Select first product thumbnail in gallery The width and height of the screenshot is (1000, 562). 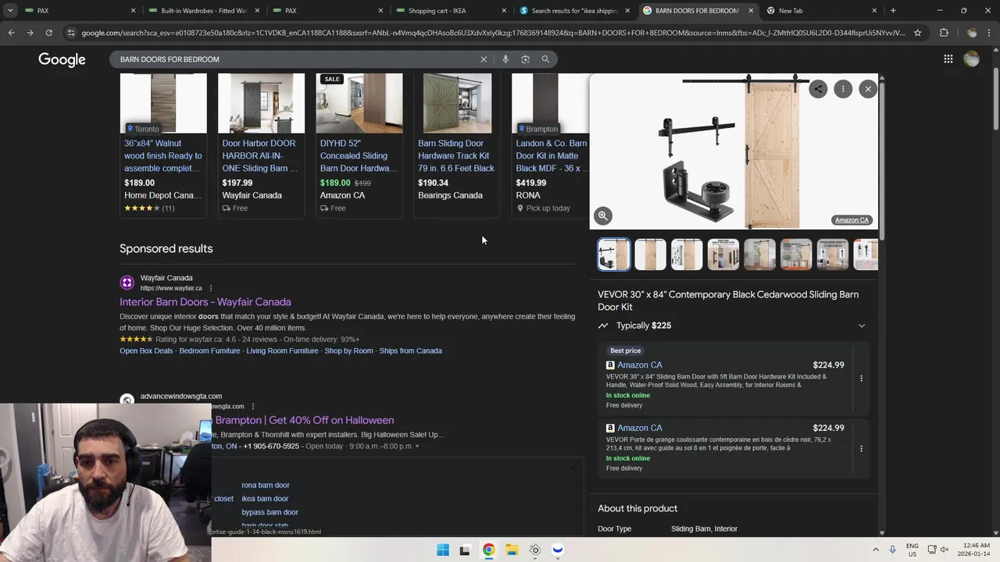pyautogui.click(x=614, y=254)
